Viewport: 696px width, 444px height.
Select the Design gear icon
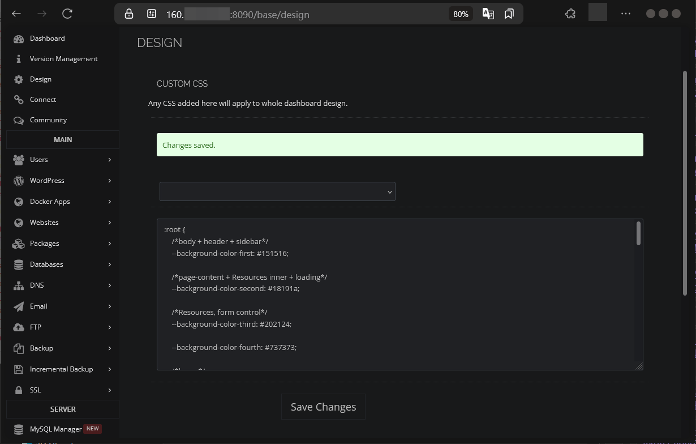pos(19,79)
